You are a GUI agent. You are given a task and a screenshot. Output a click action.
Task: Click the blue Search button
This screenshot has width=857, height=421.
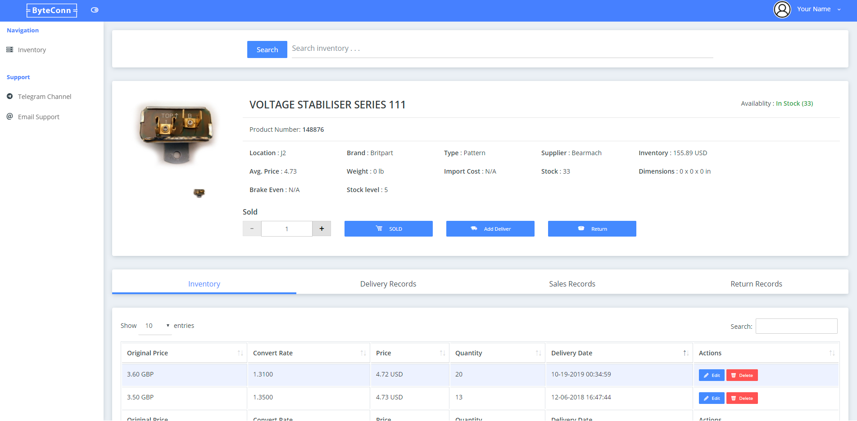pos(267,49)
